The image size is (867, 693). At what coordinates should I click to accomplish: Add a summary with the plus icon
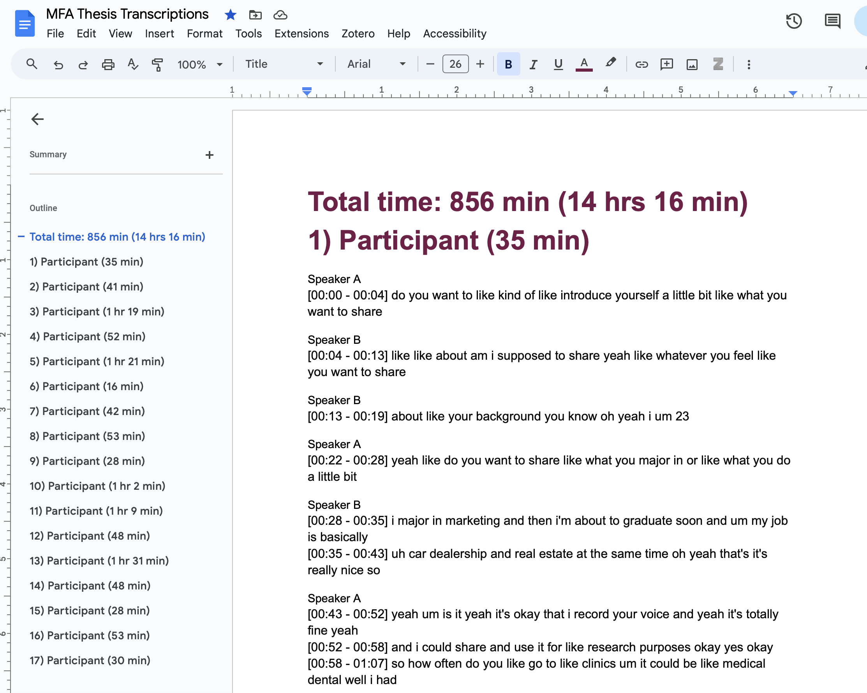click(x=209, y=155)
